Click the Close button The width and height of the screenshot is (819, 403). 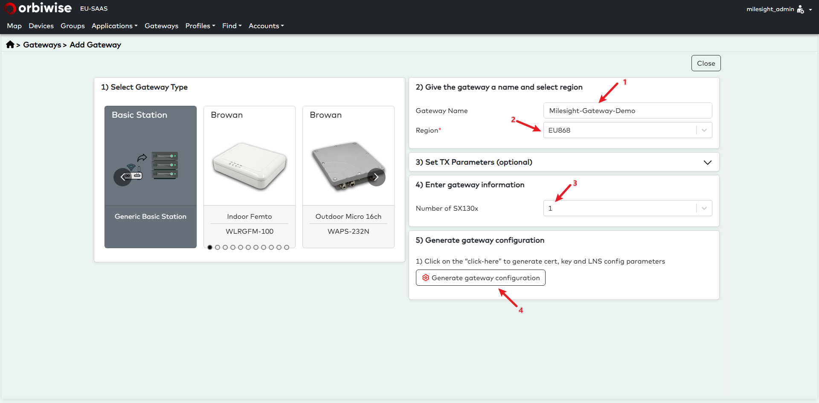point(706,63)
